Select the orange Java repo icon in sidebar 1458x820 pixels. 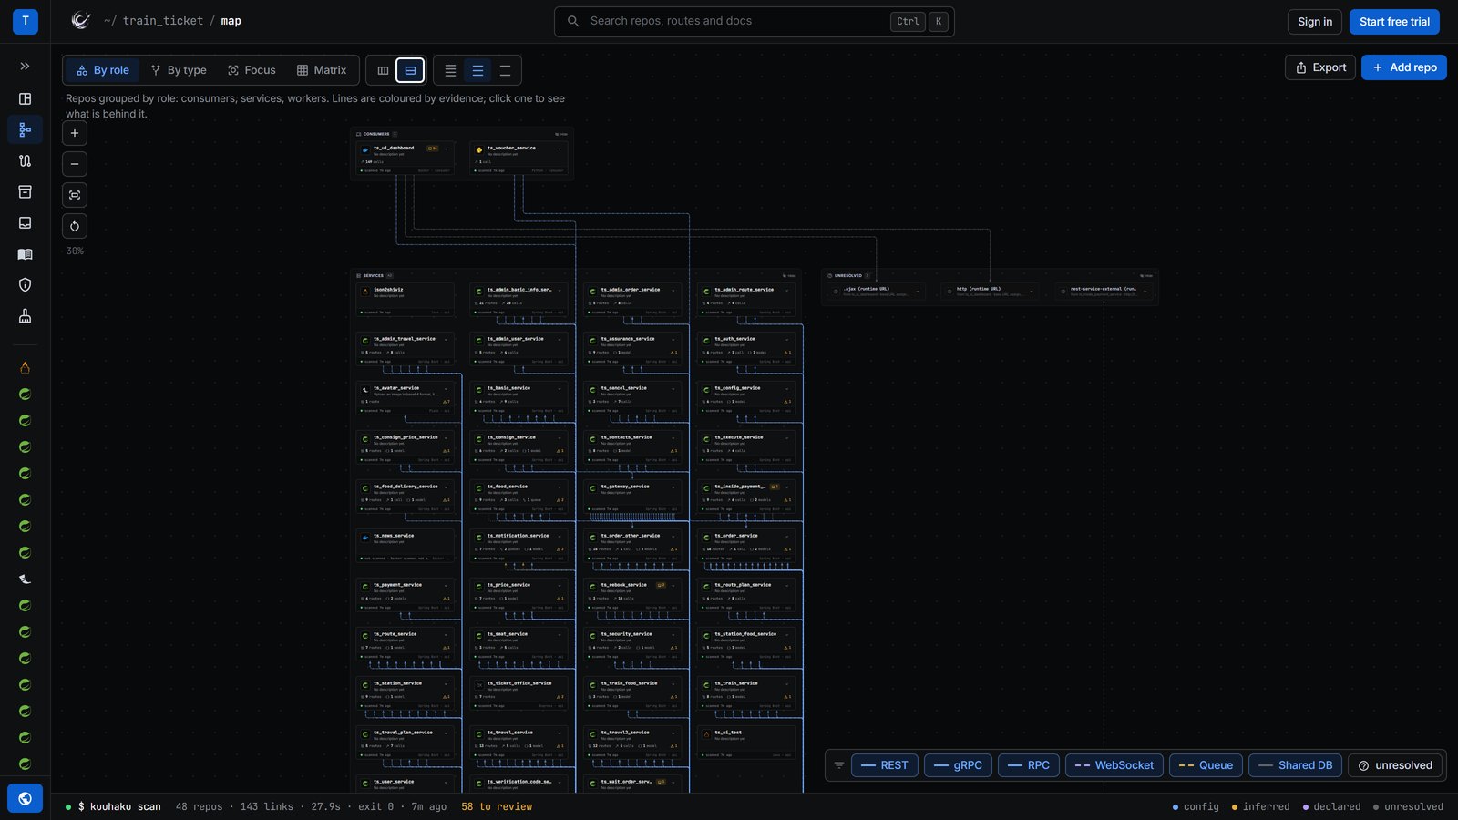[25, 368]
